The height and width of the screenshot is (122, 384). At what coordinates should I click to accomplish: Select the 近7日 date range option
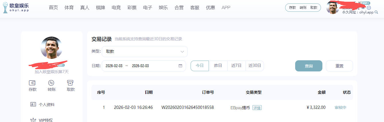point(236,66)
